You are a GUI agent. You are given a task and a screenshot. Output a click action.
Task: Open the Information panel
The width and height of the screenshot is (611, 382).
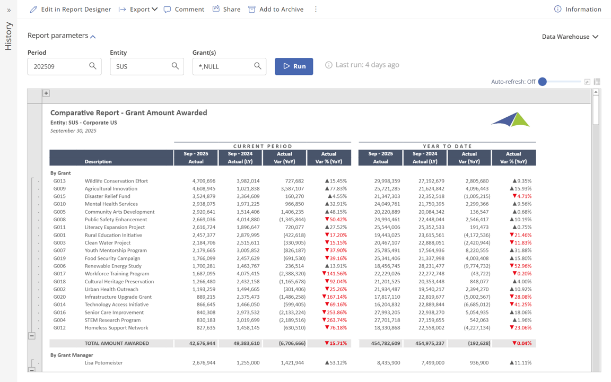[x=578, y=9]
